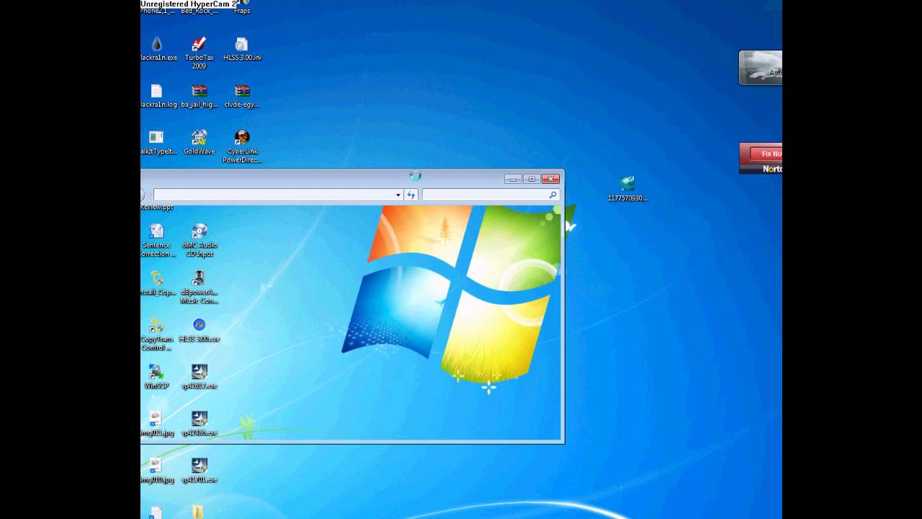Select the HLSS 3.00.ini file icon
The height and width of the screenshot is (519, 922).
tap(242, 49)
